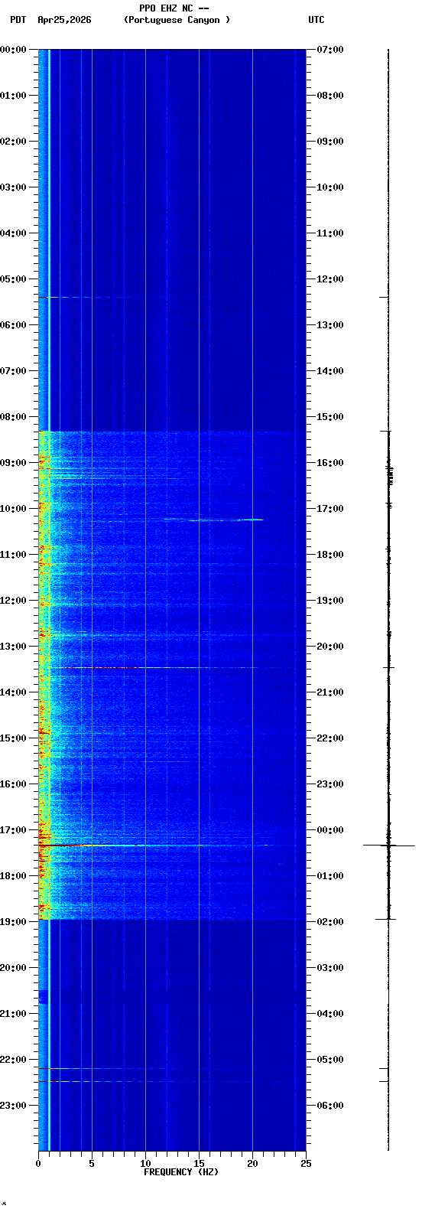Click the UTC axis label '20:00'
This screenshot has height=1212, width=422.
tap(330, 647)
